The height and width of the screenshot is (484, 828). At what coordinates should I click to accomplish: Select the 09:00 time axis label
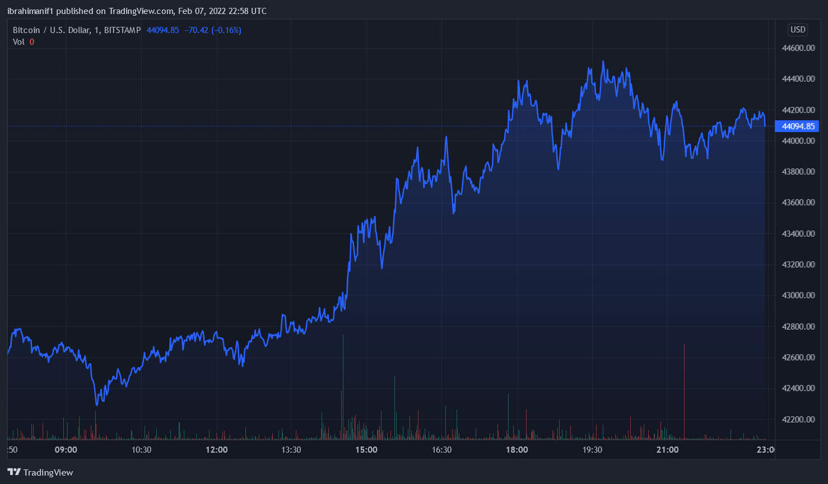tap(66, 449)
